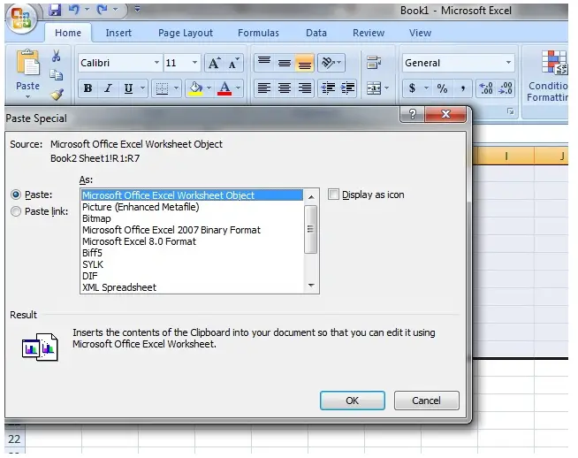The width and height of the screenshot is (578, 458).
Task: Expand the Borders dropdown arrow
Action: (176, 88)
